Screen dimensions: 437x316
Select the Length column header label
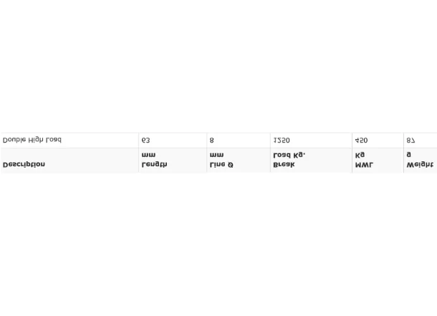[155, 165]
